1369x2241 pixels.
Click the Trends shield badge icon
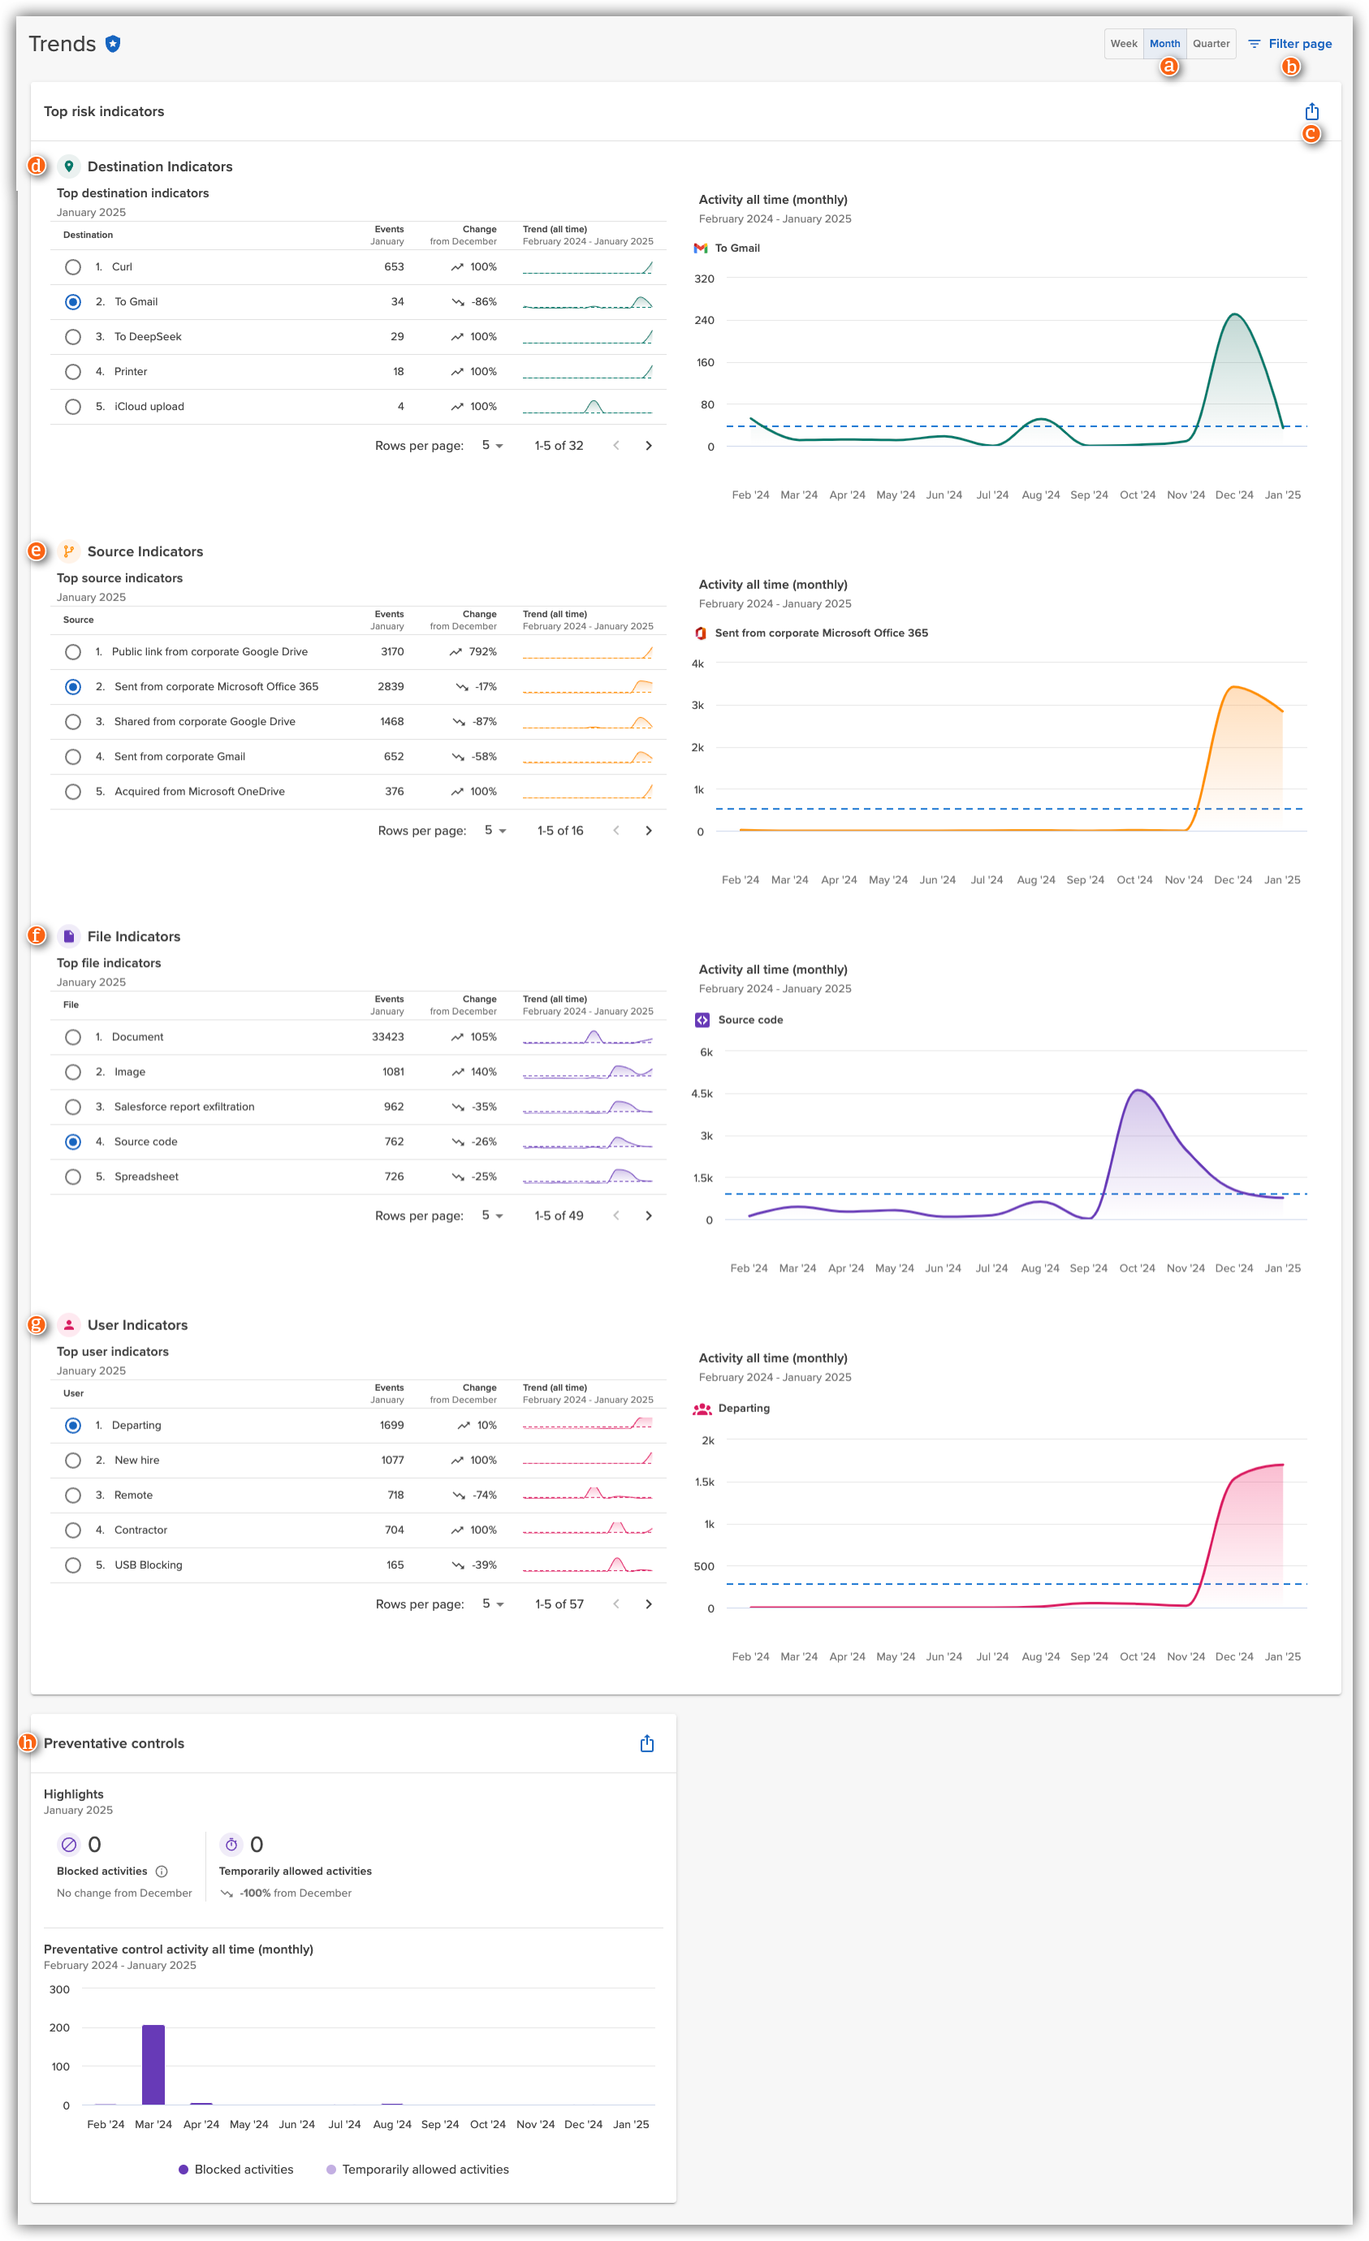click(113, 42)
